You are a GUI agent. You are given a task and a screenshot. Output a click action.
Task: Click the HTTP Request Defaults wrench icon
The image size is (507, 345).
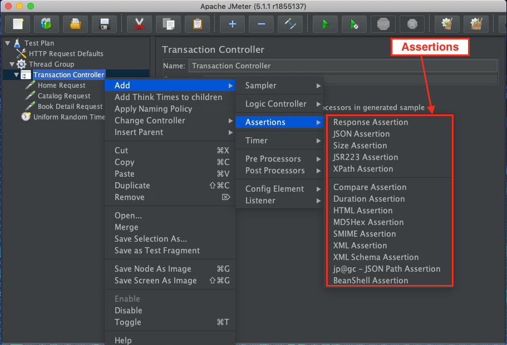(x=21, y=53)
